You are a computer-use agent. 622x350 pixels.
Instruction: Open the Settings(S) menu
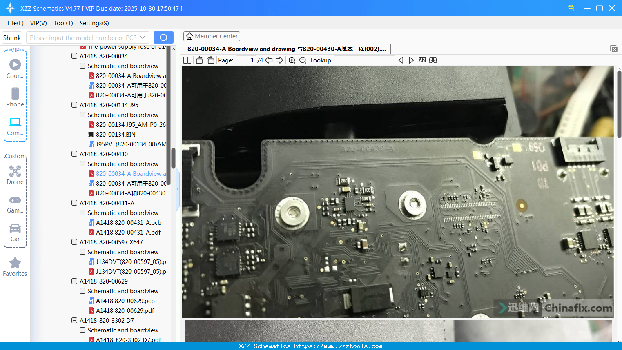tap(94, 23)
